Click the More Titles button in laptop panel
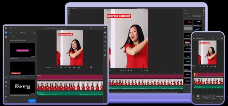Image resolution: width=228 pixels, height=106 pixels. coord(197,16)
